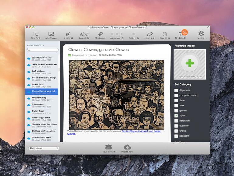Open the Alignment tool

coord(117,35)
